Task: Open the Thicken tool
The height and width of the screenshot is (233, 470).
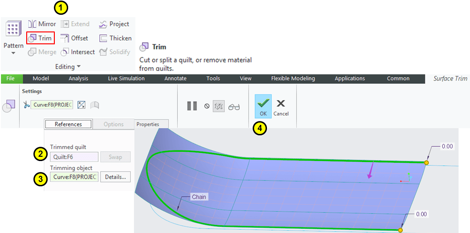Action: 115,38
